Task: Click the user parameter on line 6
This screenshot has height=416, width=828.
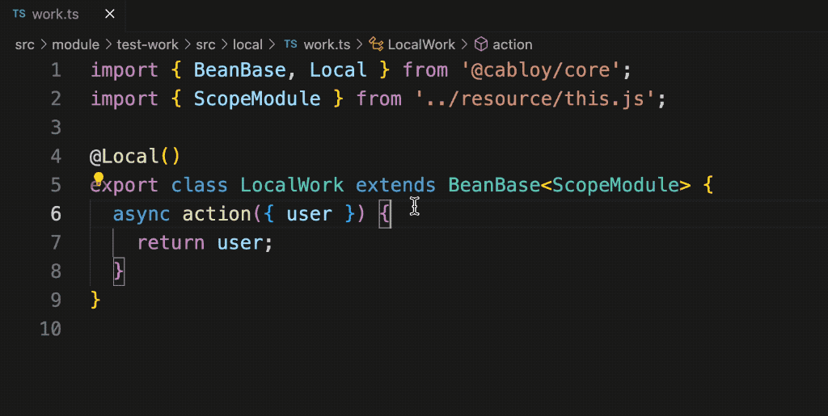Action: pyautogui.click(x=310, y=213)
